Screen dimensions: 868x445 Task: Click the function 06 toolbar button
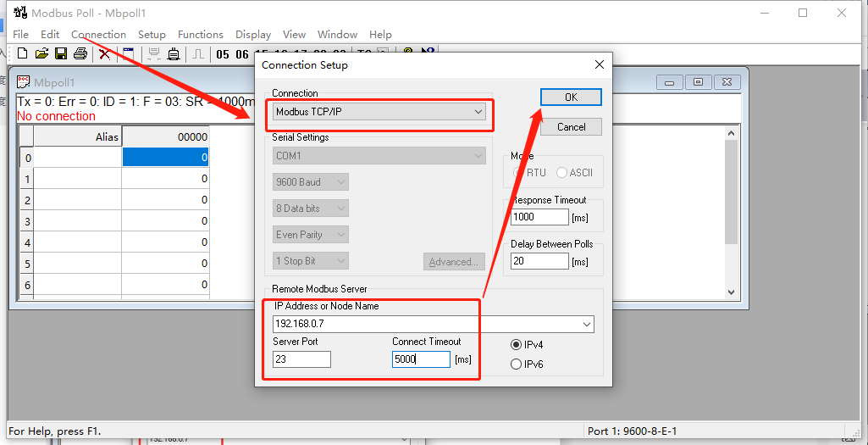pyautogui.click(x=242, y=55)
